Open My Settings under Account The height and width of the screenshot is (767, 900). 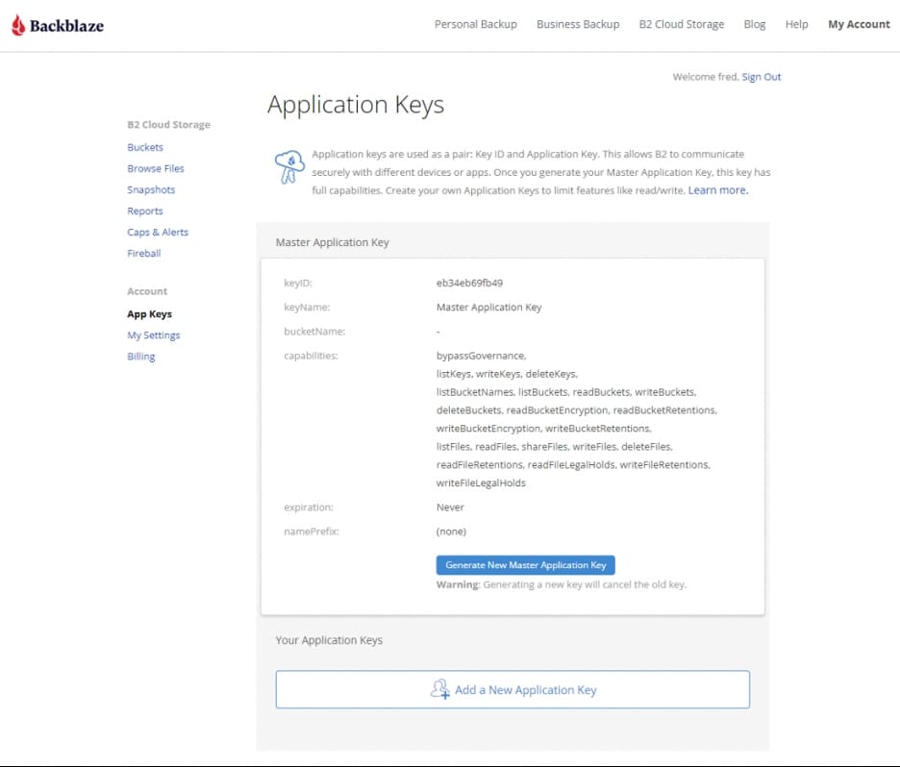(154, 335)
